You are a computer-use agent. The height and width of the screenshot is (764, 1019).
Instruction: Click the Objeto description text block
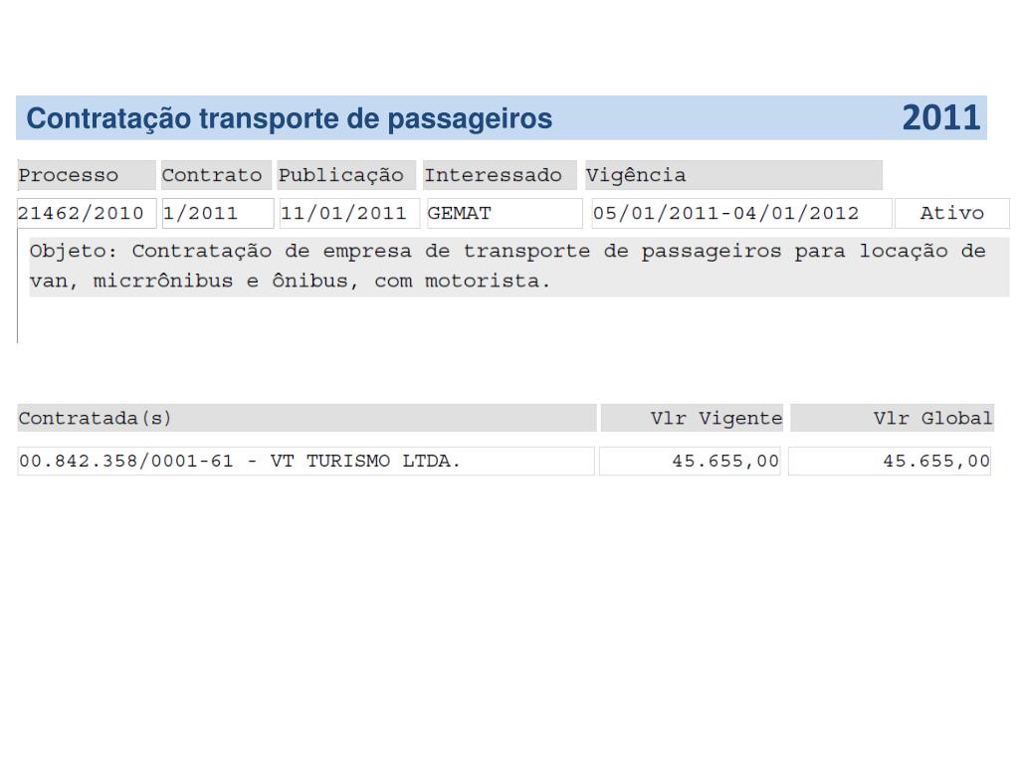tap(519, 267)
